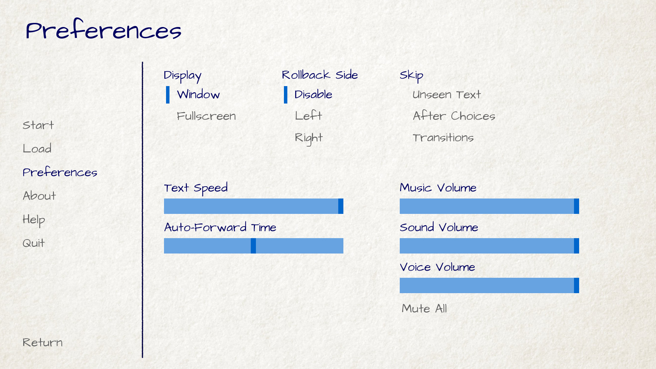This screenshot has width=656, height=369.
Task: Disable Rollback Side setting
Action: coord(313,94)
